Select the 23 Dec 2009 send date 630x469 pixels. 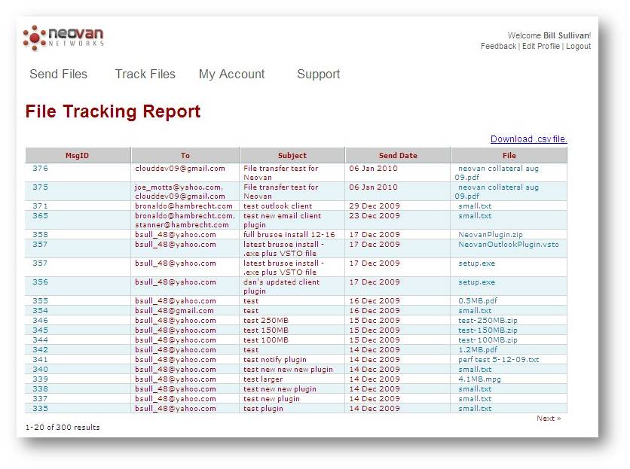pos(375,215)
